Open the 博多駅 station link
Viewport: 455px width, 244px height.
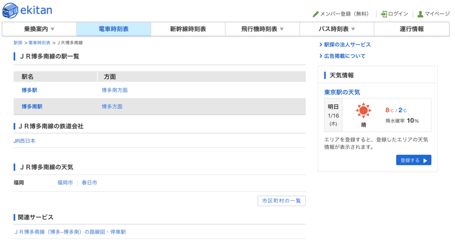[x=29, y=90]
